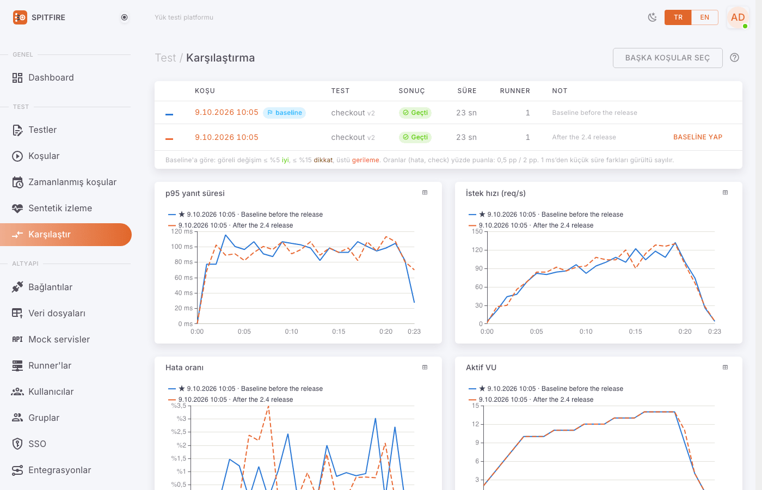Click the Bağlantılar plug icon

pyautogui.click(x=17, y=287)
